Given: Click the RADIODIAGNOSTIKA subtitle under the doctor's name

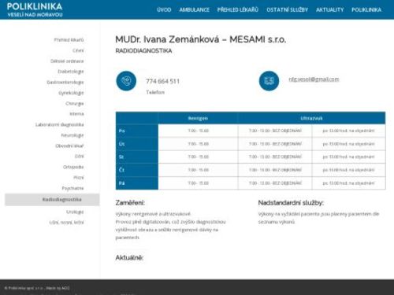Looking at the screenshot, I should tap(143, 51).
